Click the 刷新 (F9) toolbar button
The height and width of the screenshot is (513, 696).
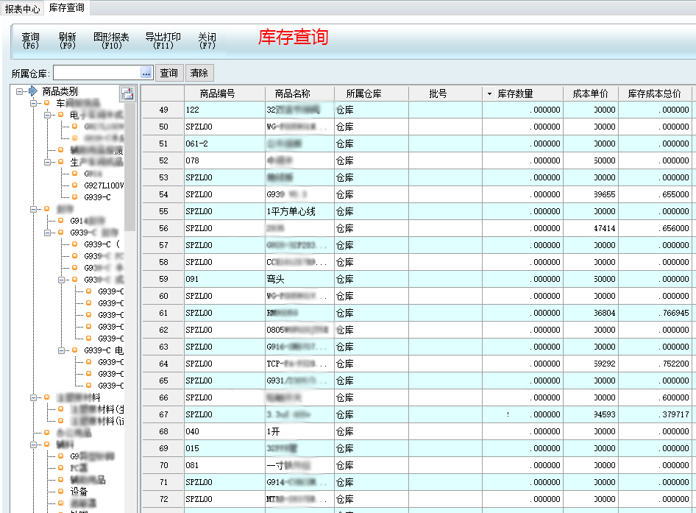[x=68, y=41]
